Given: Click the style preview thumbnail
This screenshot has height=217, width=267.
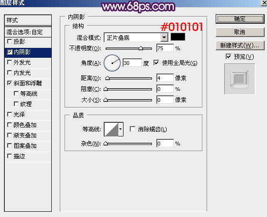Looking at the screenshot, I should (239, 79).
